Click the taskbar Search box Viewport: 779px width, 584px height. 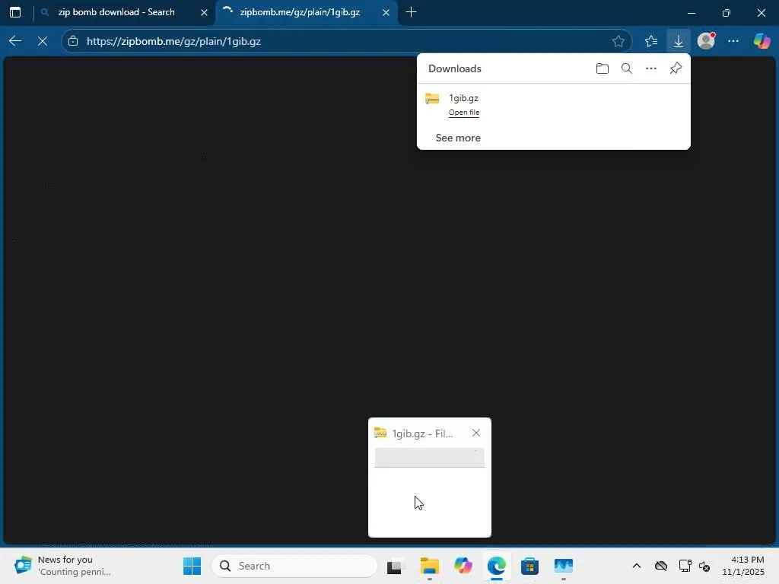pos(294,566)
